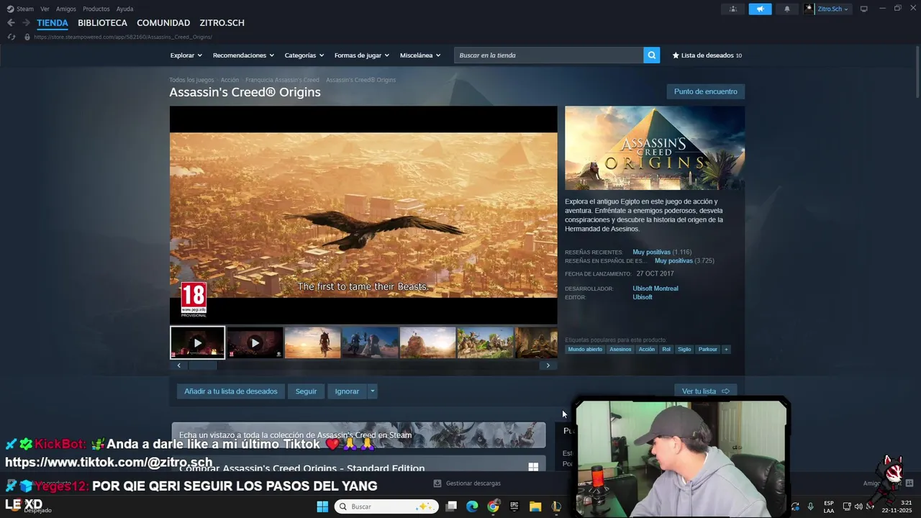The height and width of the screenshot is (518, 921).
Task: Expand the Formas de jugar menu
Action: tap(361, 55)
